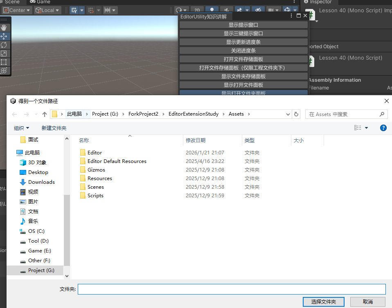Select the Hand tool in Scene view
Image resolution: width=392 pixels, height=308 pixels.
[4, 27]
